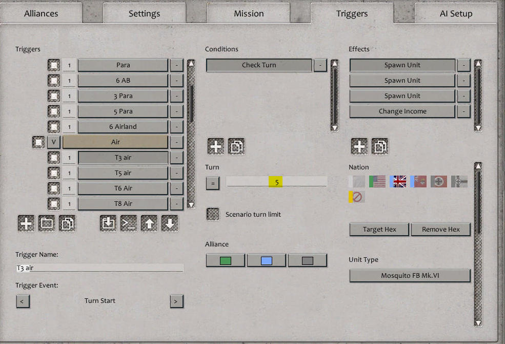Toggle checkbox for Para trigger
This screenshot has width=505, height=344.
pyautogui.click(x=54, y=65)
